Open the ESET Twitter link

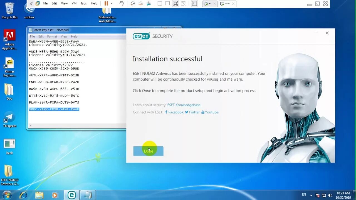(192, 112)
